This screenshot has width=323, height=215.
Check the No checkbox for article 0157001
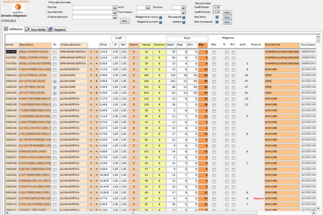(54, 52)
